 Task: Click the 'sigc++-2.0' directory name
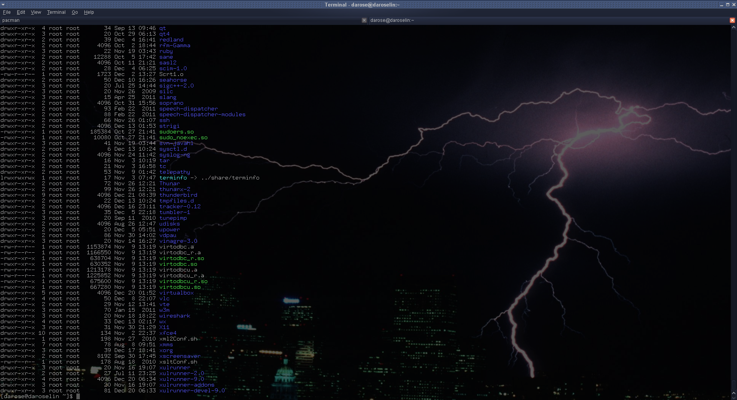pyautogui.click(x=177, y=86)
